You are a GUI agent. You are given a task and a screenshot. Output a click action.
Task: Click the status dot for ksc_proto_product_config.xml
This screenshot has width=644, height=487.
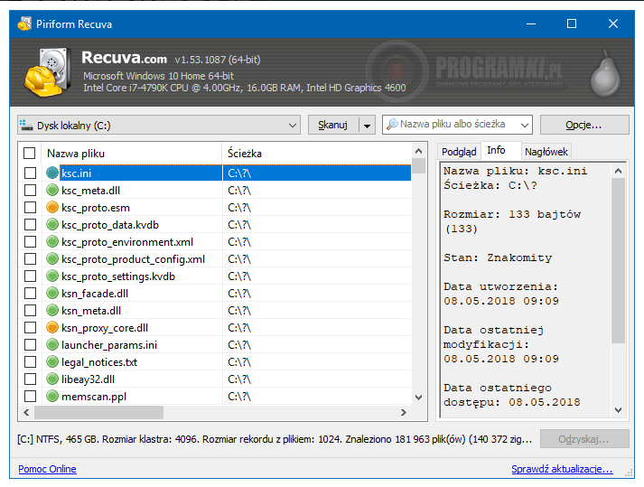(52, 259)
